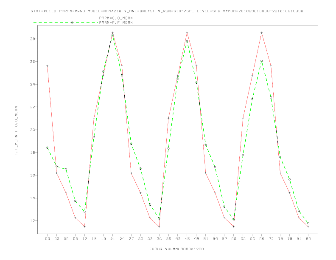Image resolution: width=336 pixels, height=260 pixels.
Task: Click the y-axis title F.F_MEAN | O.O_MEAN
Action: (x=16, y=131)
